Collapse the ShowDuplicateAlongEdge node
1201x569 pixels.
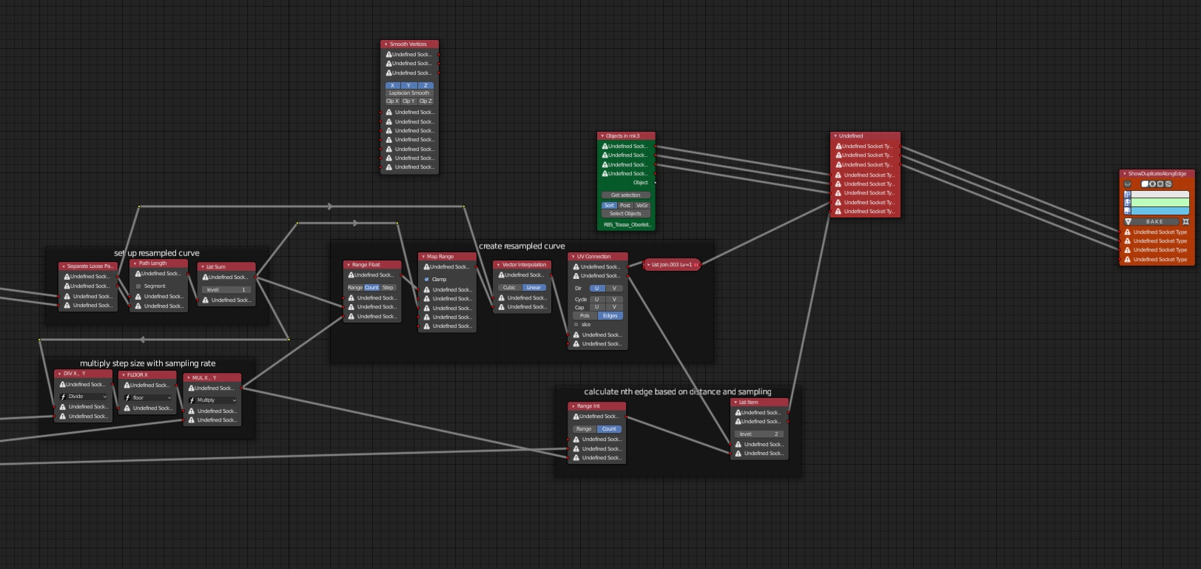[x=1124, y=174]
